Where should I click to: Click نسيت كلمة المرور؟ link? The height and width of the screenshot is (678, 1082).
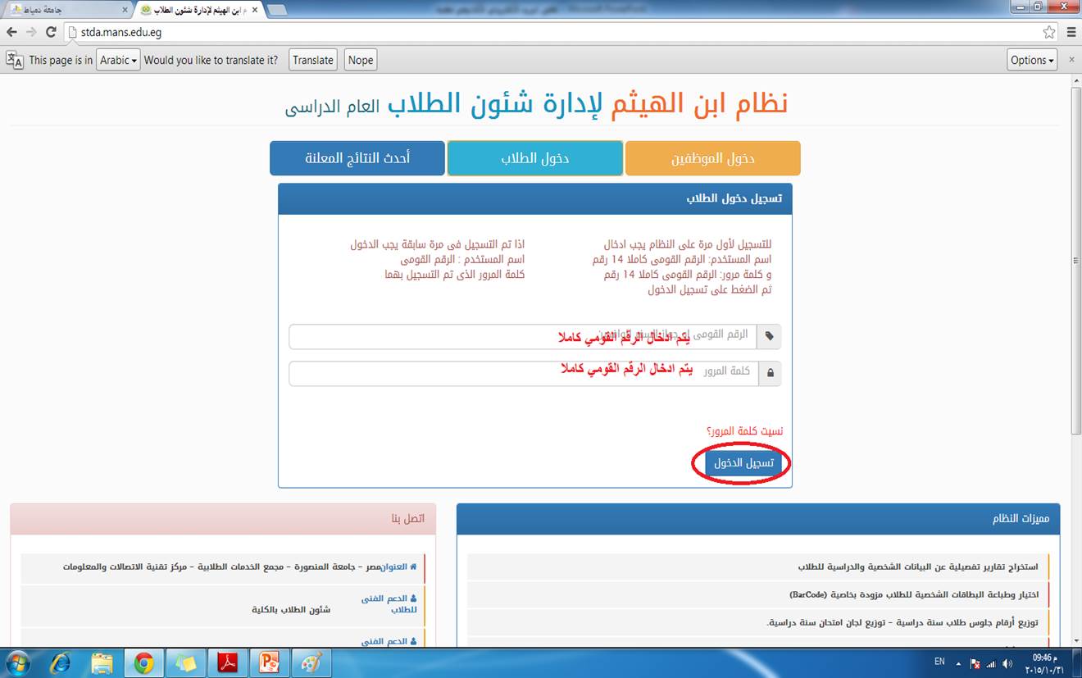[x=744, y=431]
